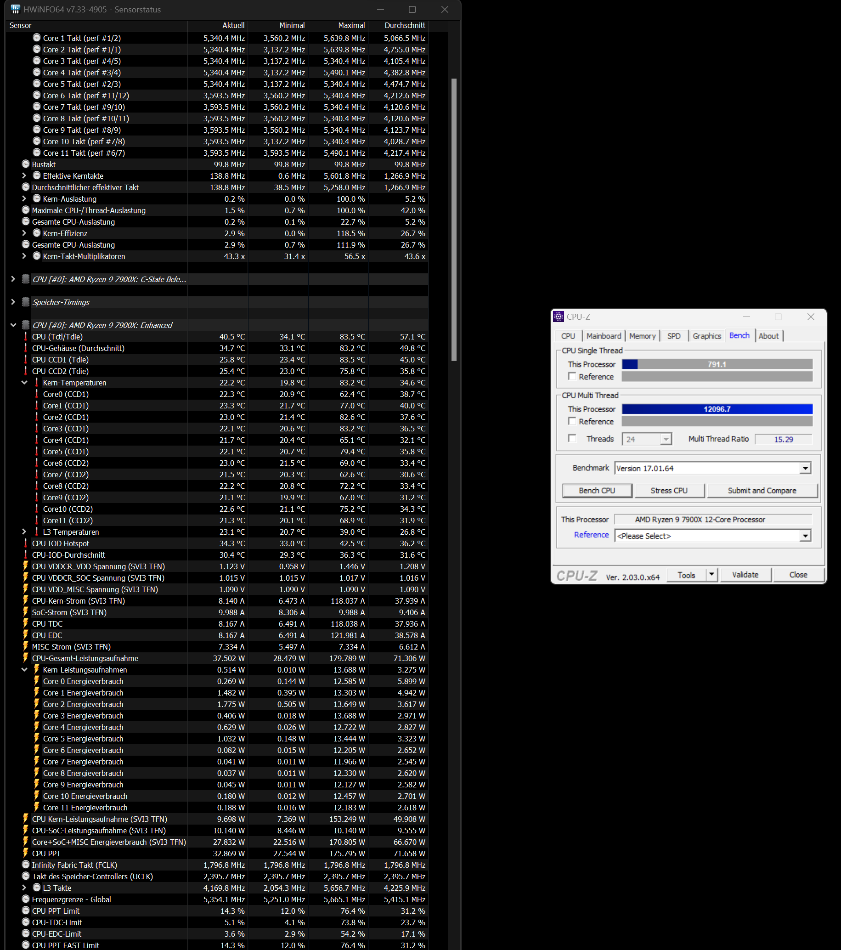Image resolution: width=841 pixels, height=950 pixels.
Task: Expand the Kern-Auslastung row
Action: pos(24,198)
